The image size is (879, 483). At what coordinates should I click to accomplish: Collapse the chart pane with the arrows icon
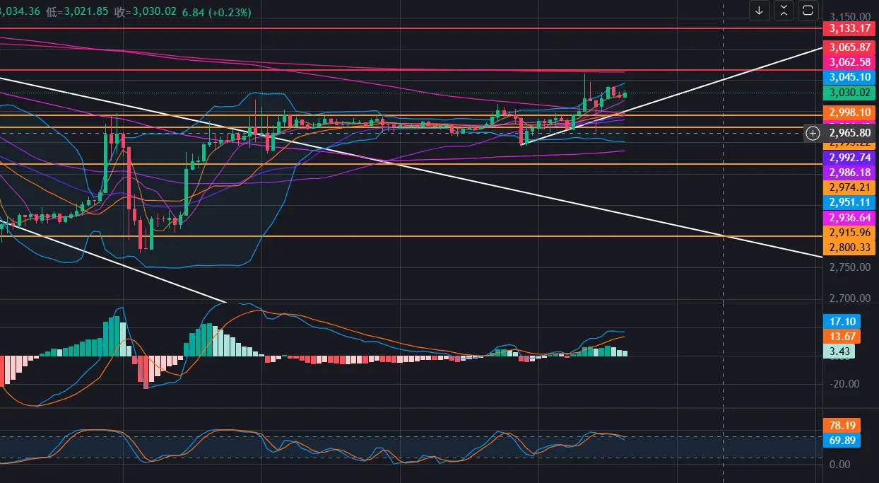pyautogui.click(x=784, y=11)
